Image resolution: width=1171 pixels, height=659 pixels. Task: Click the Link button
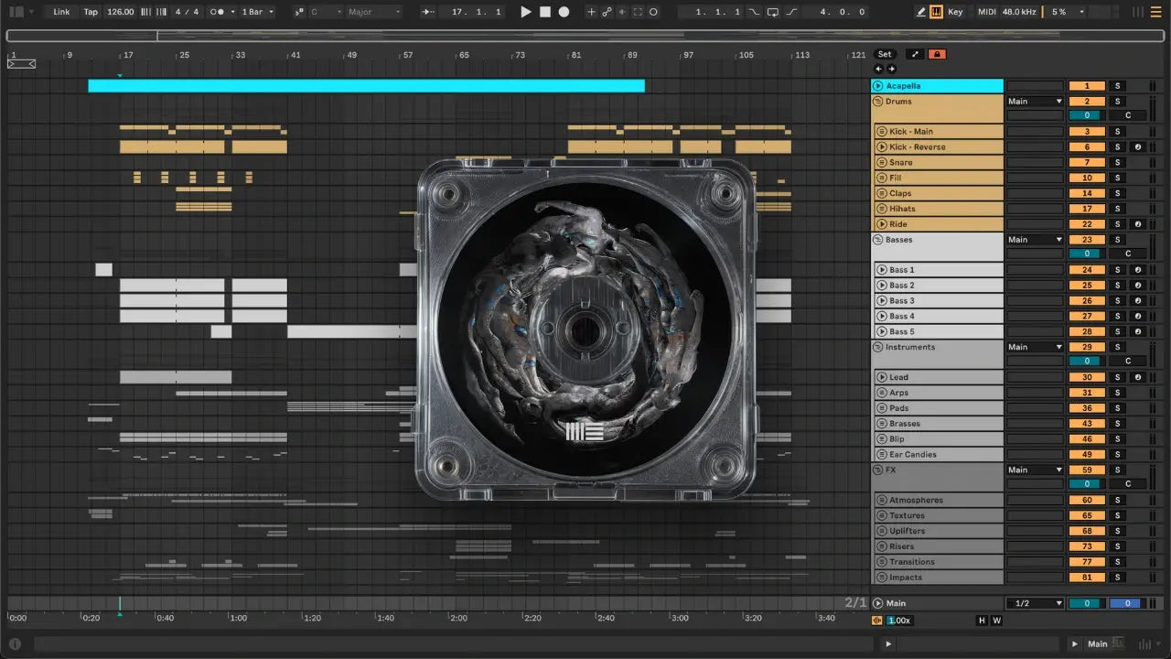tap(61, 12)
